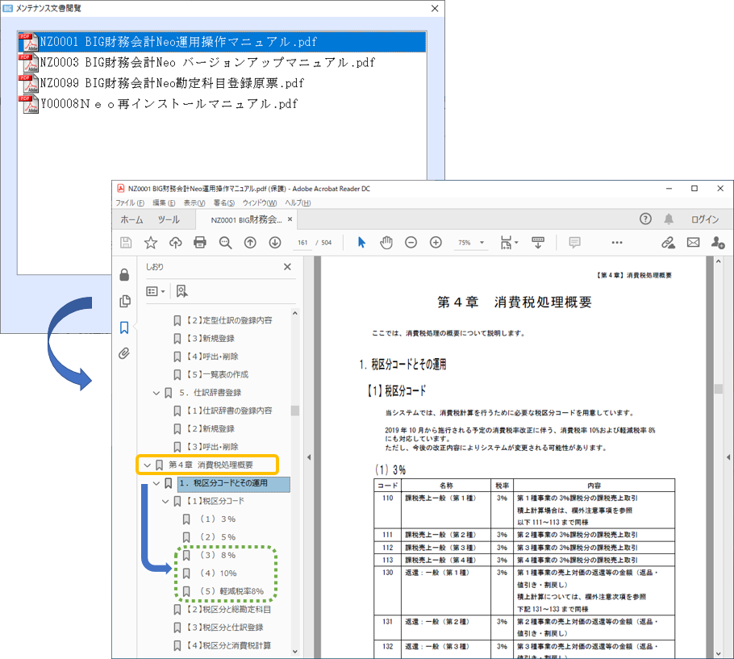Open bookmark （３）８％
Screen dimensions: 734x659
pyautogui.click(x=218, y=555)
